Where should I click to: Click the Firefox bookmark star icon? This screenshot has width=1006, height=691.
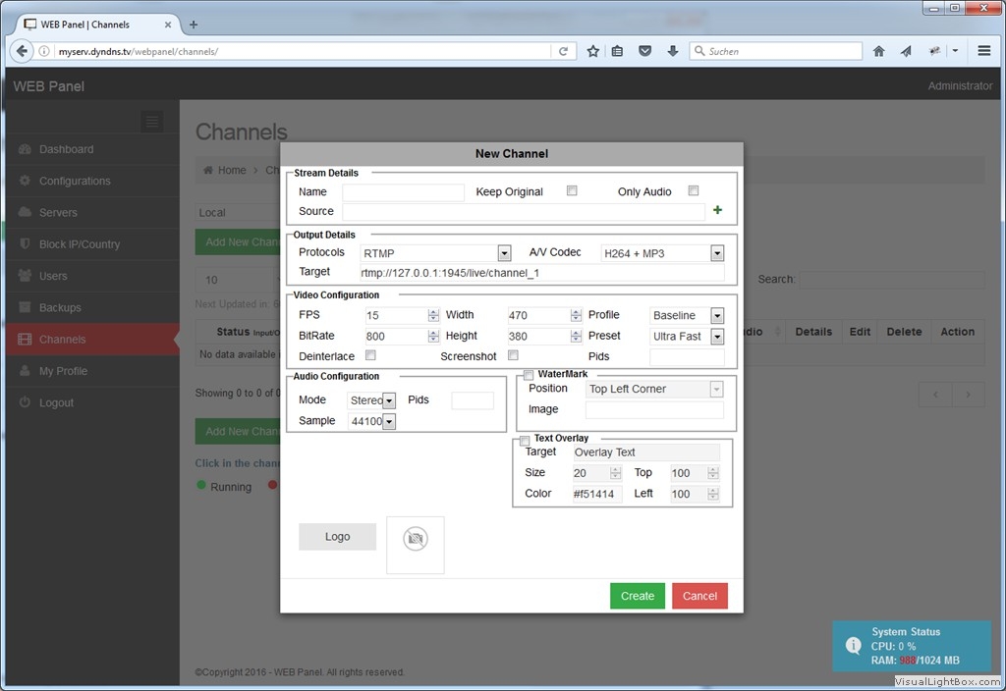point(593,51)
